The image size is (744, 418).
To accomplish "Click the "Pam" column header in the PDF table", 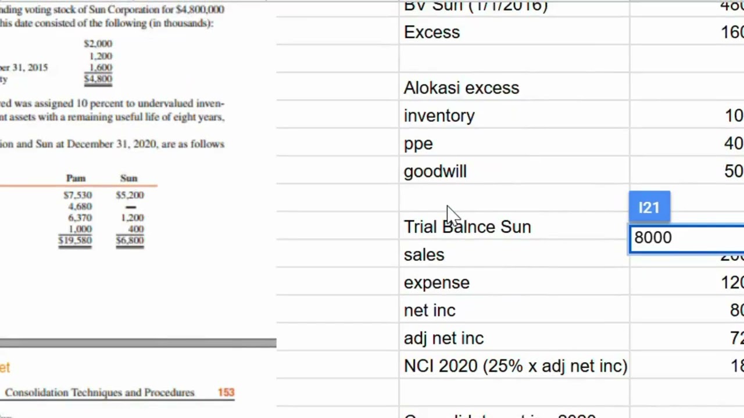I will 76,178.
